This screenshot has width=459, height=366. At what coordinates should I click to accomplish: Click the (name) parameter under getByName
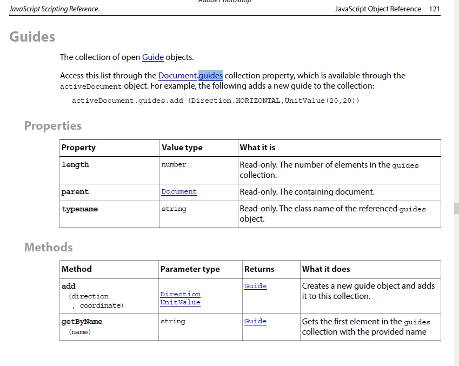click(80, 332)
